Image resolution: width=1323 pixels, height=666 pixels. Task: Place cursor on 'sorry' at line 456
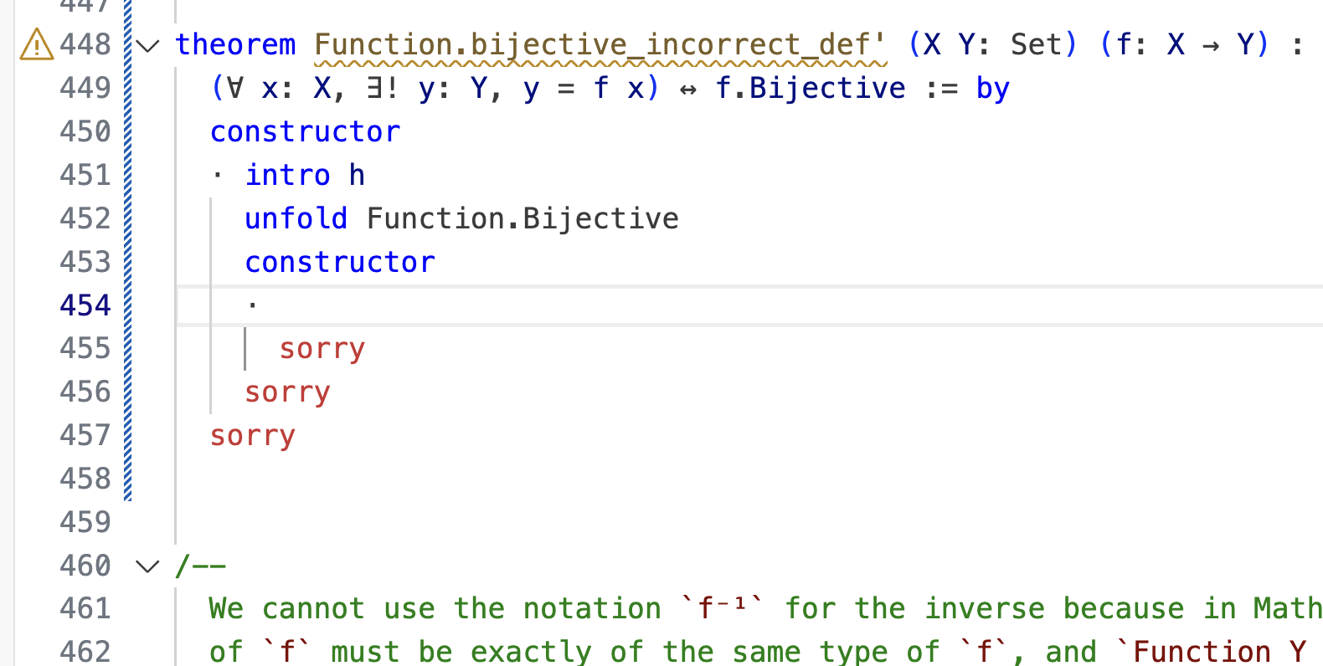pyautogui.click(x=287, y=392)
